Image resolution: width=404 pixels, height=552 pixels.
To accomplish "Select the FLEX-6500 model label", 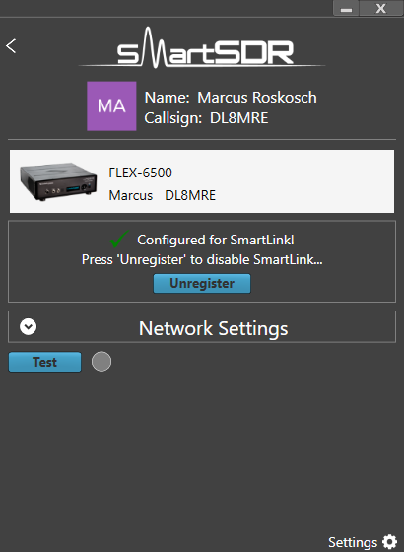I will (x=140, y=172).
